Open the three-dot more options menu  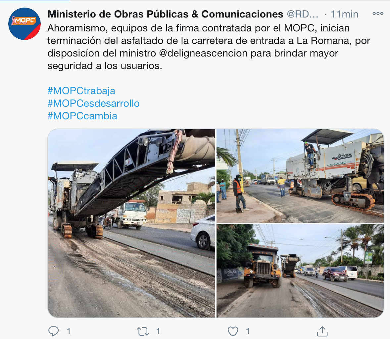click(x=378, y=14)
